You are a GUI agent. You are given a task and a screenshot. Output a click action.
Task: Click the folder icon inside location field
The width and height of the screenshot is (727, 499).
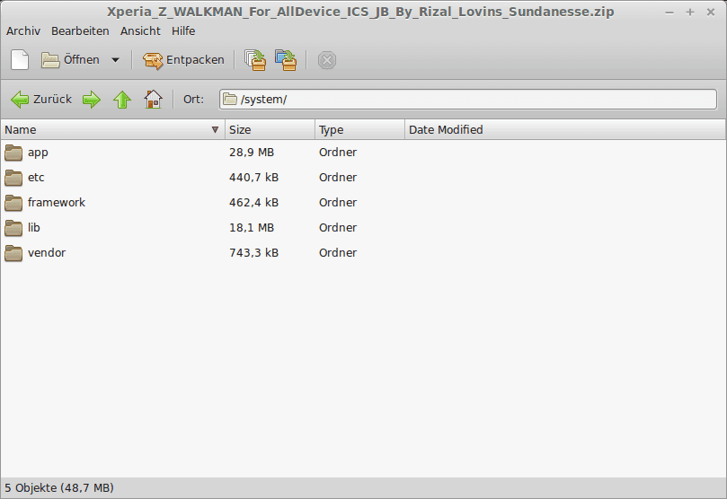(230, 99)
